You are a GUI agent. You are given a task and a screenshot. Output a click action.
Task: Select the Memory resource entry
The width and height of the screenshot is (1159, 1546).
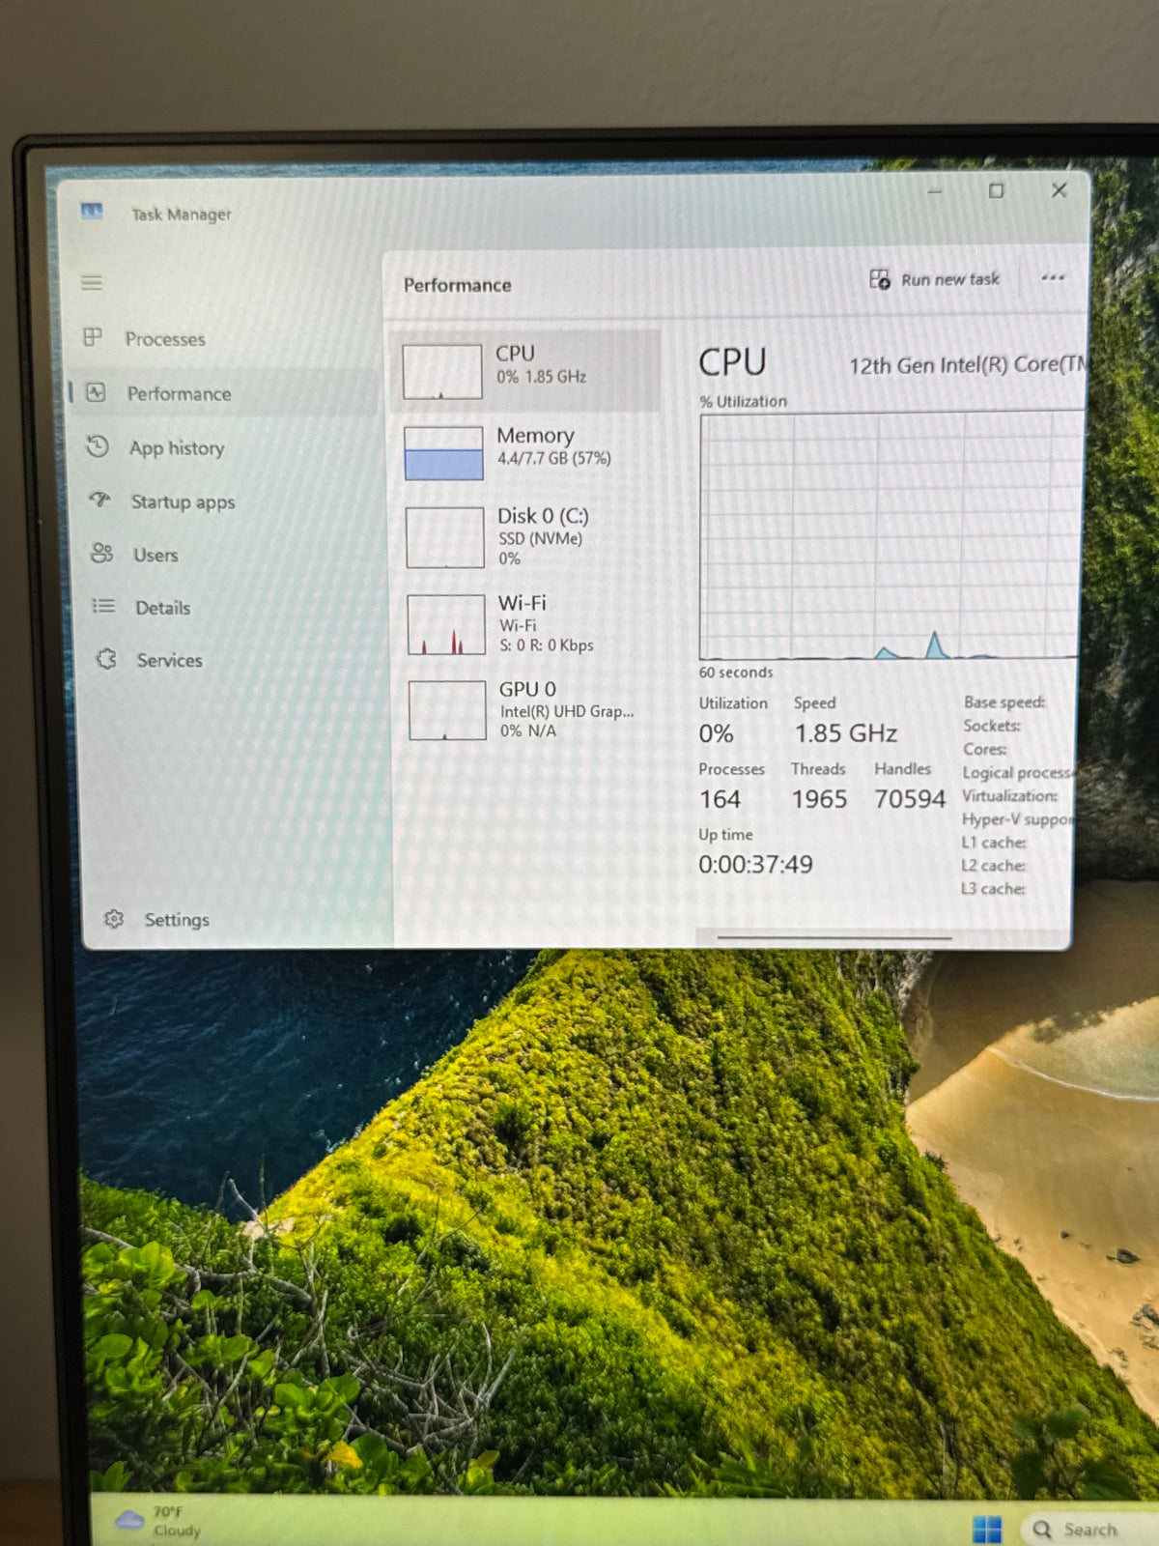pos(526,452)
